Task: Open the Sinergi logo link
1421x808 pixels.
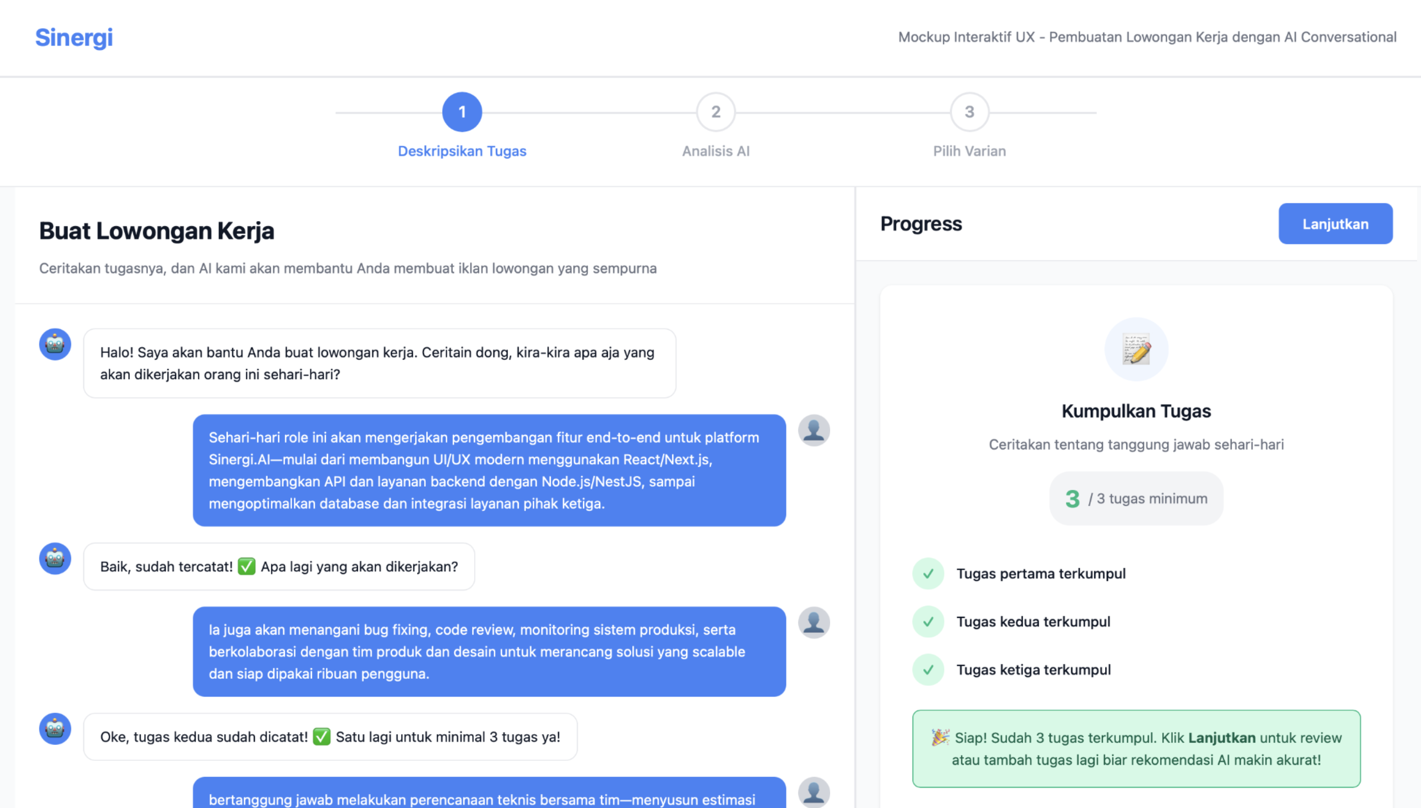Action: pyautogui.click(x=74, y=37)
